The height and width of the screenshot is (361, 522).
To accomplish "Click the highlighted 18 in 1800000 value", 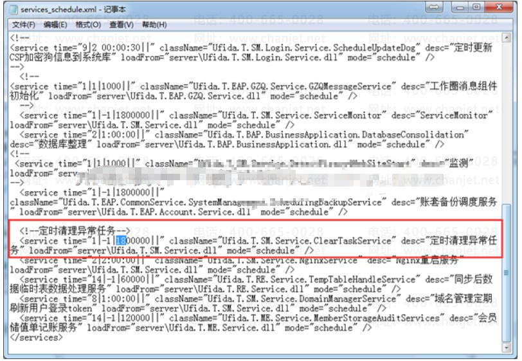I will [121, 241].
